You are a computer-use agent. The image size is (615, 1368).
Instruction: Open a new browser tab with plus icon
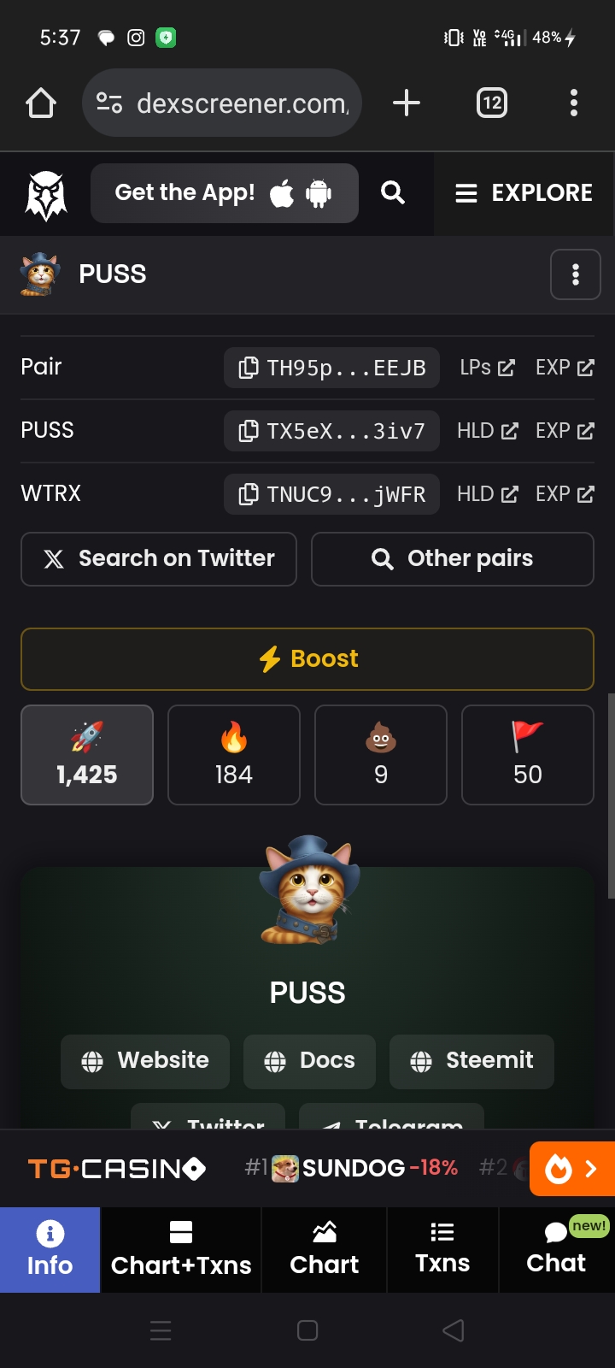point(407,103)
